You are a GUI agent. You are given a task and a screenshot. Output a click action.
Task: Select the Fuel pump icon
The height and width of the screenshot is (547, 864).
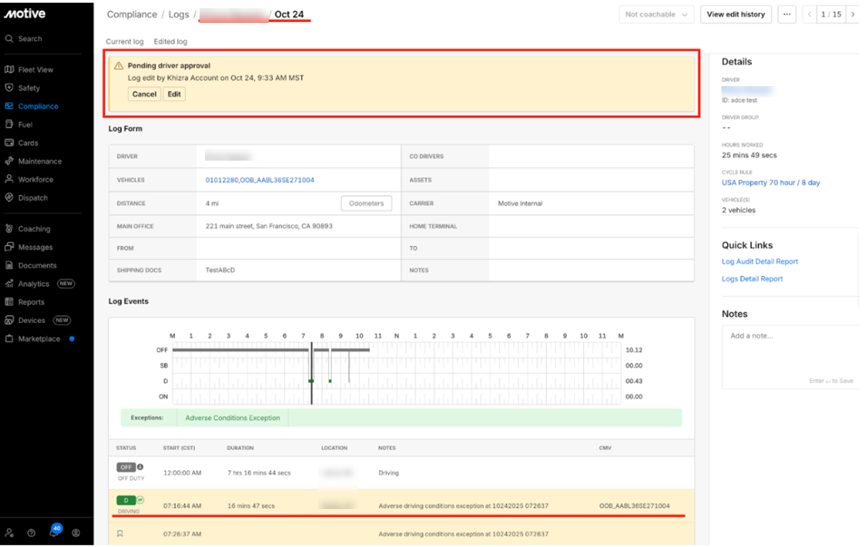click(10, 124)
